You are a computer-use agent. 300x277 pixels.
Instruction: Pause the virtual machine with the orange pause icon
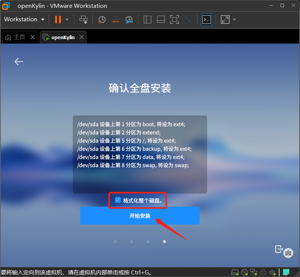pyautogui.click(x=58, y=19)
